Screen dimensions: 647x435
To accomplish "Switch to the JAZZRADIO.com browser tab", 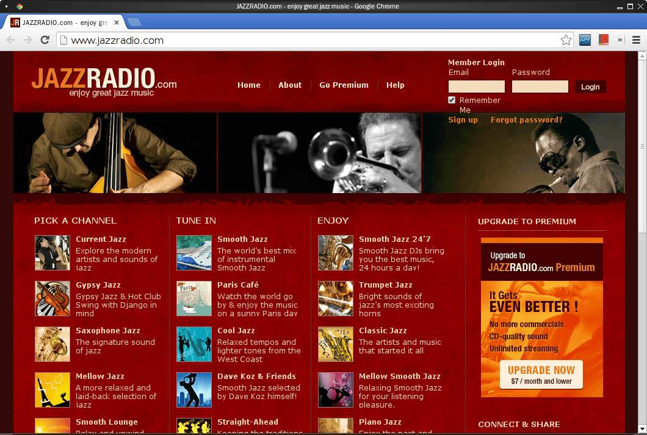I will click(x=61, y=22).
